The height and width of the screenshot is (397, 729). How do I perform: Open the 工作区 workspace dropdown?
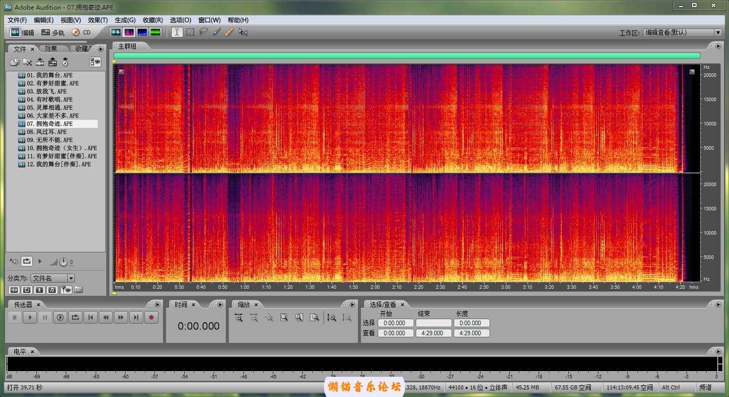pyautogui.click(x=682, y=32)
